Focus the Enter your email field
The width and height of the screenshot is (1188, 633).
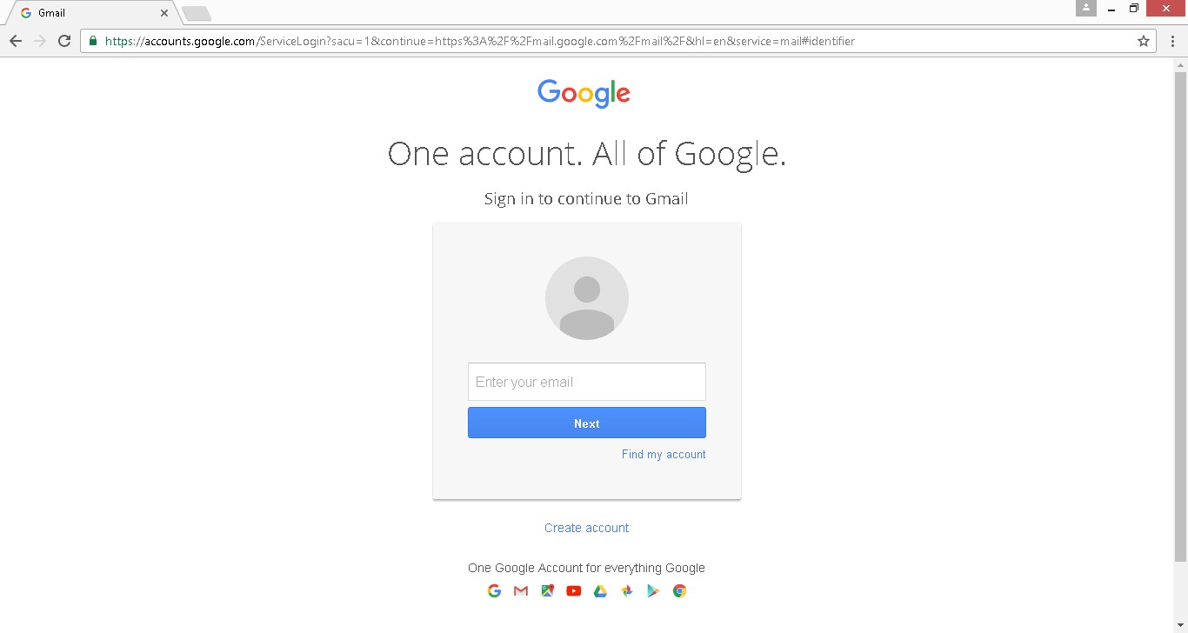coord(586,382)
